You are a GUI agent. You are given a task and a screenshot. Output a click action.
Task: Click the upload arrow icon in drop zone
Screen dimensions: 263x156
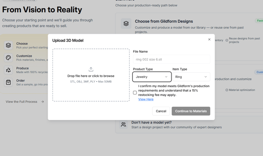[91, 69]
